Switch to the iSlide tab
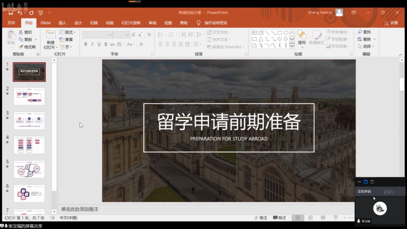The width and height of the screenshot is (407, 229). tap(46, 23)
